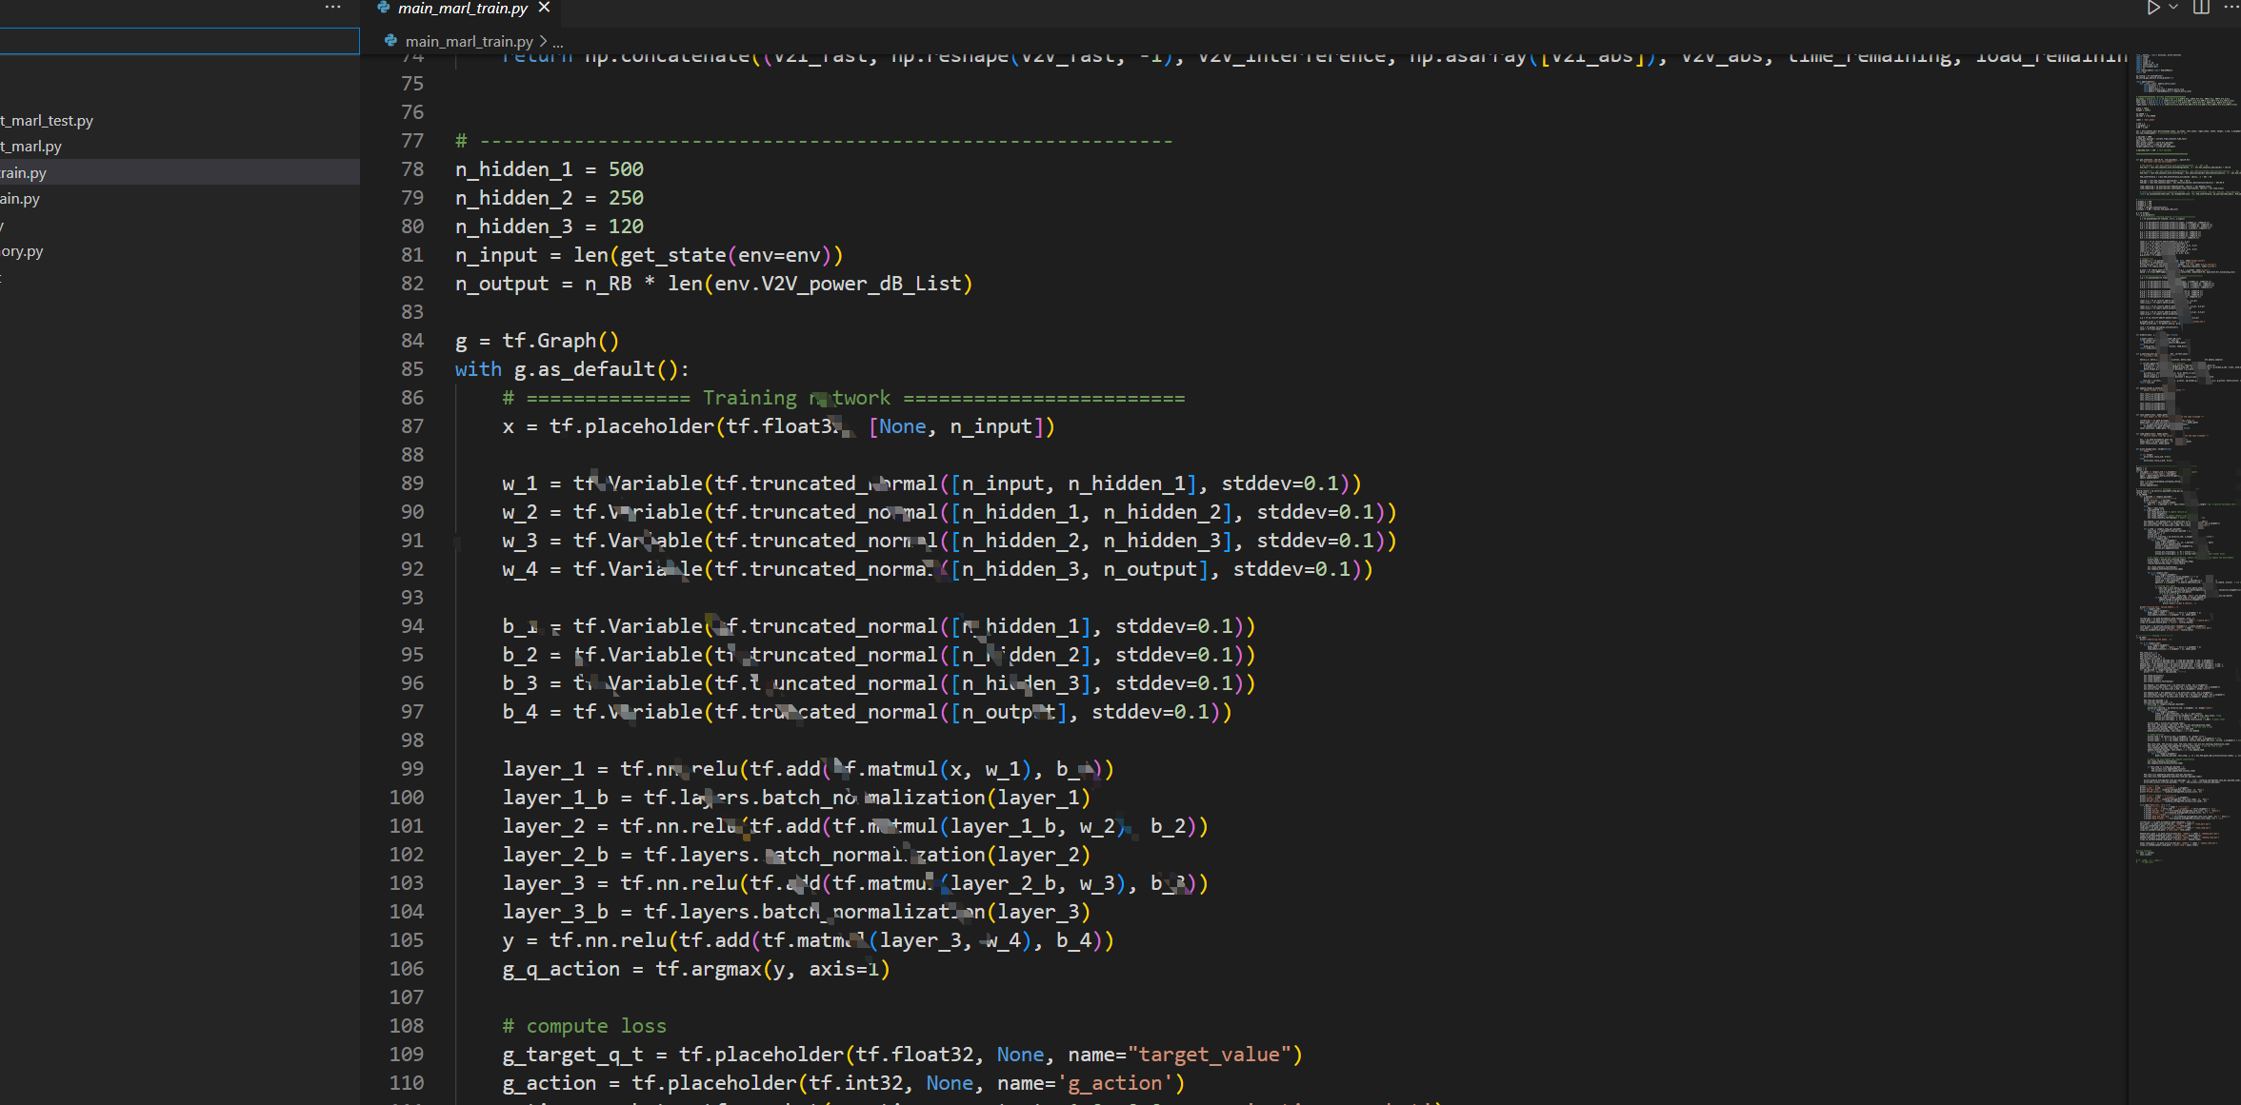
Task: Click 'b_4' variable on line 97
Action: click(520, 712)
